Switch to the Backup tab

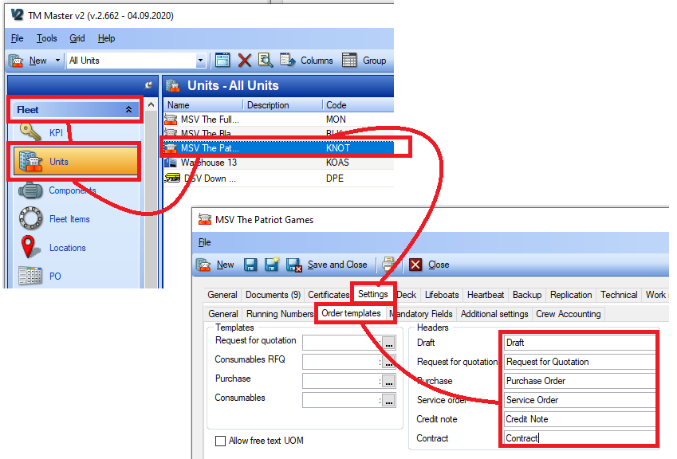527,295
